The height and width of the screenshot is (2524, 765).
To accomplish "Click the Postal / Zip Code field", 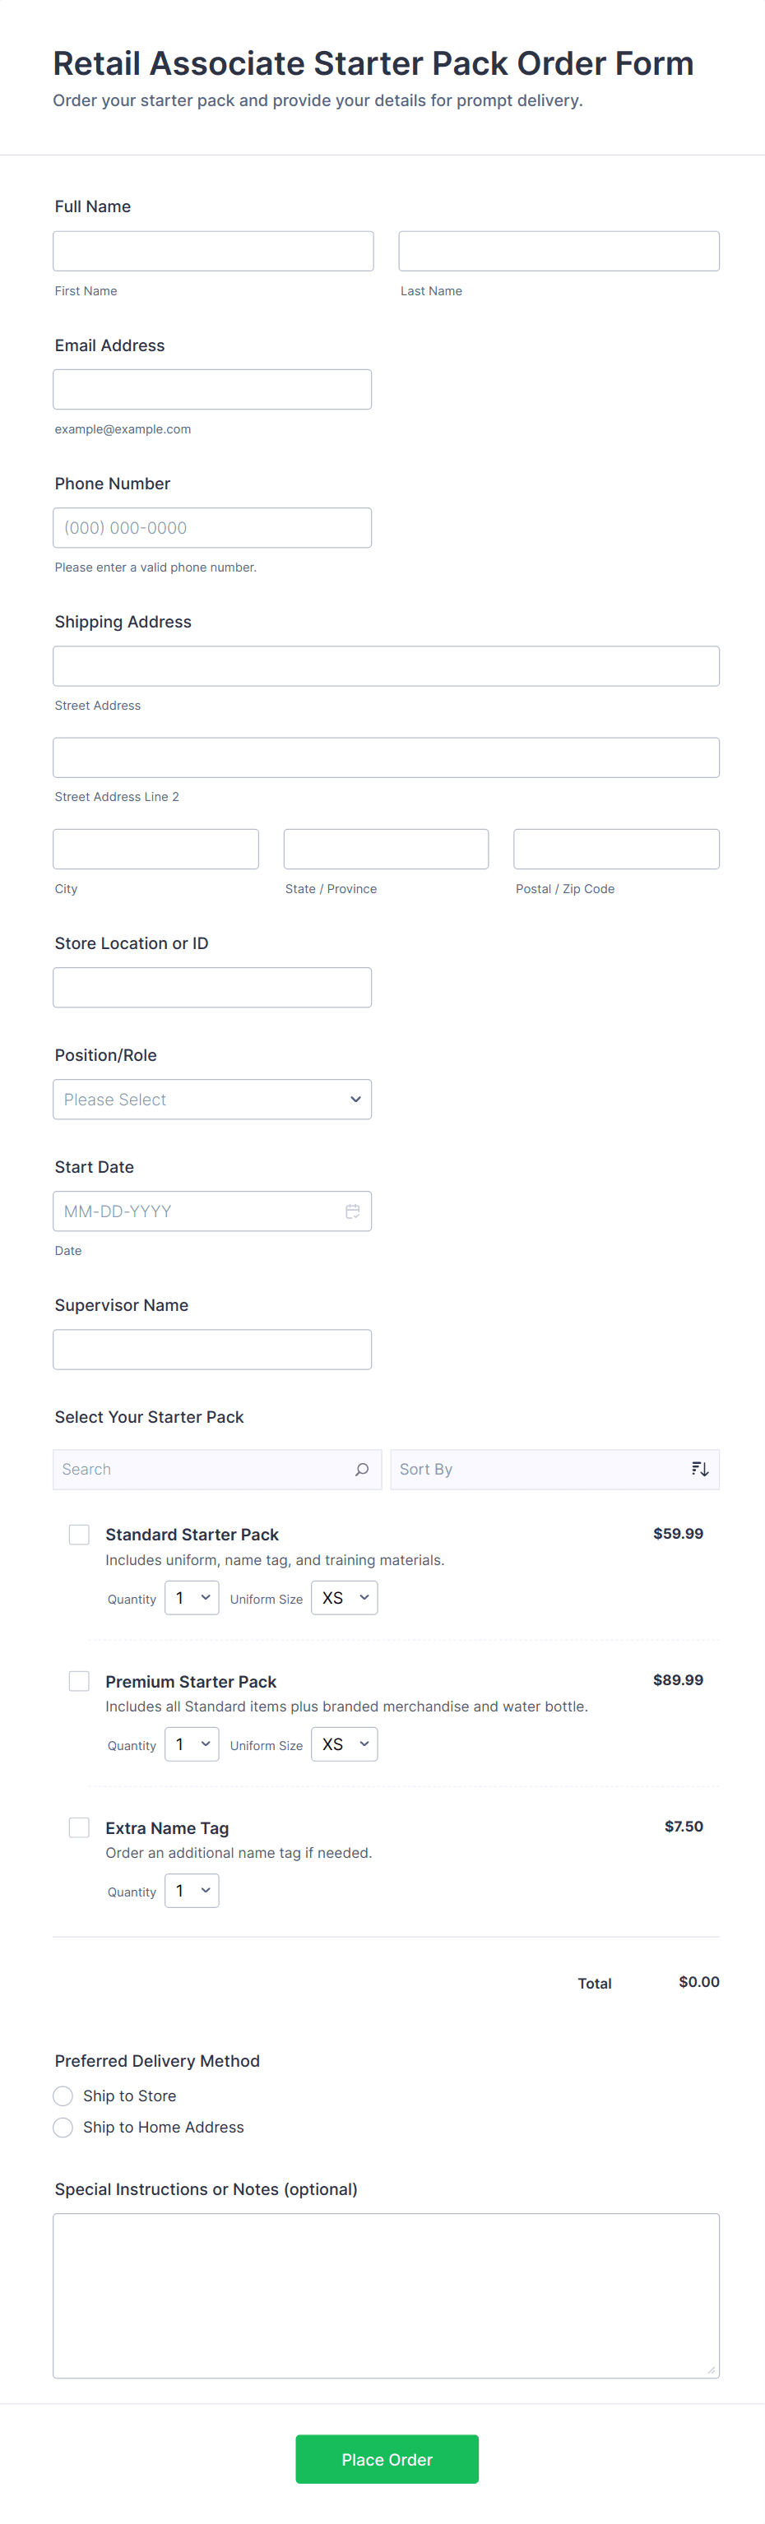I will coord(616,849).
